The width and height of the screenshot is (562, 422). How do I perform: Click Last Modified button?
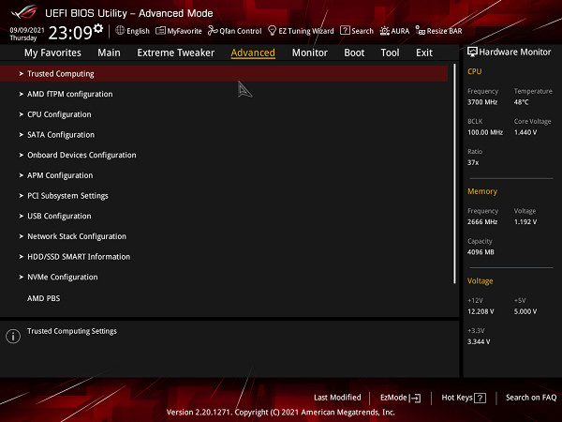pyautogui.click(x=337, y=398)
